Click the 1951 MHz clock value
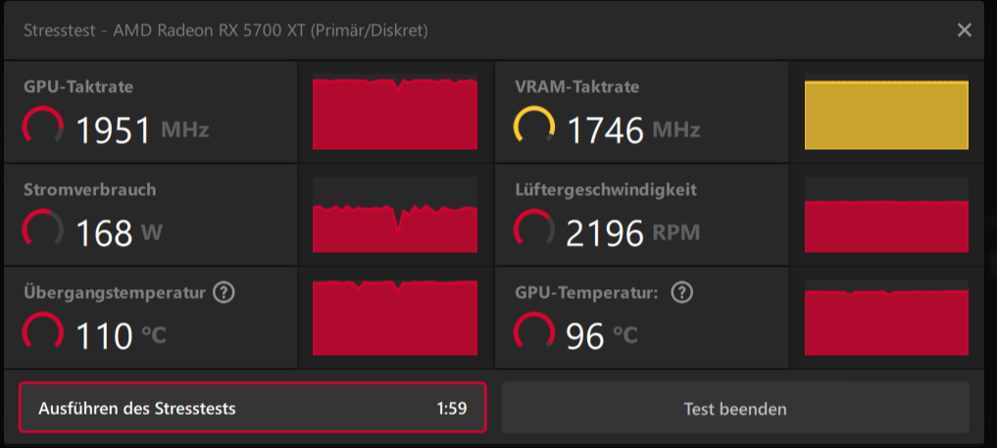Screen dimensions: 997x448 coord(142,130)
